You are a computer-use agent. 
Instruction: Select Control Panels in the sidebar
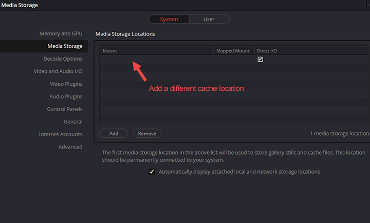pyautogui.click(x=65, y=109)
